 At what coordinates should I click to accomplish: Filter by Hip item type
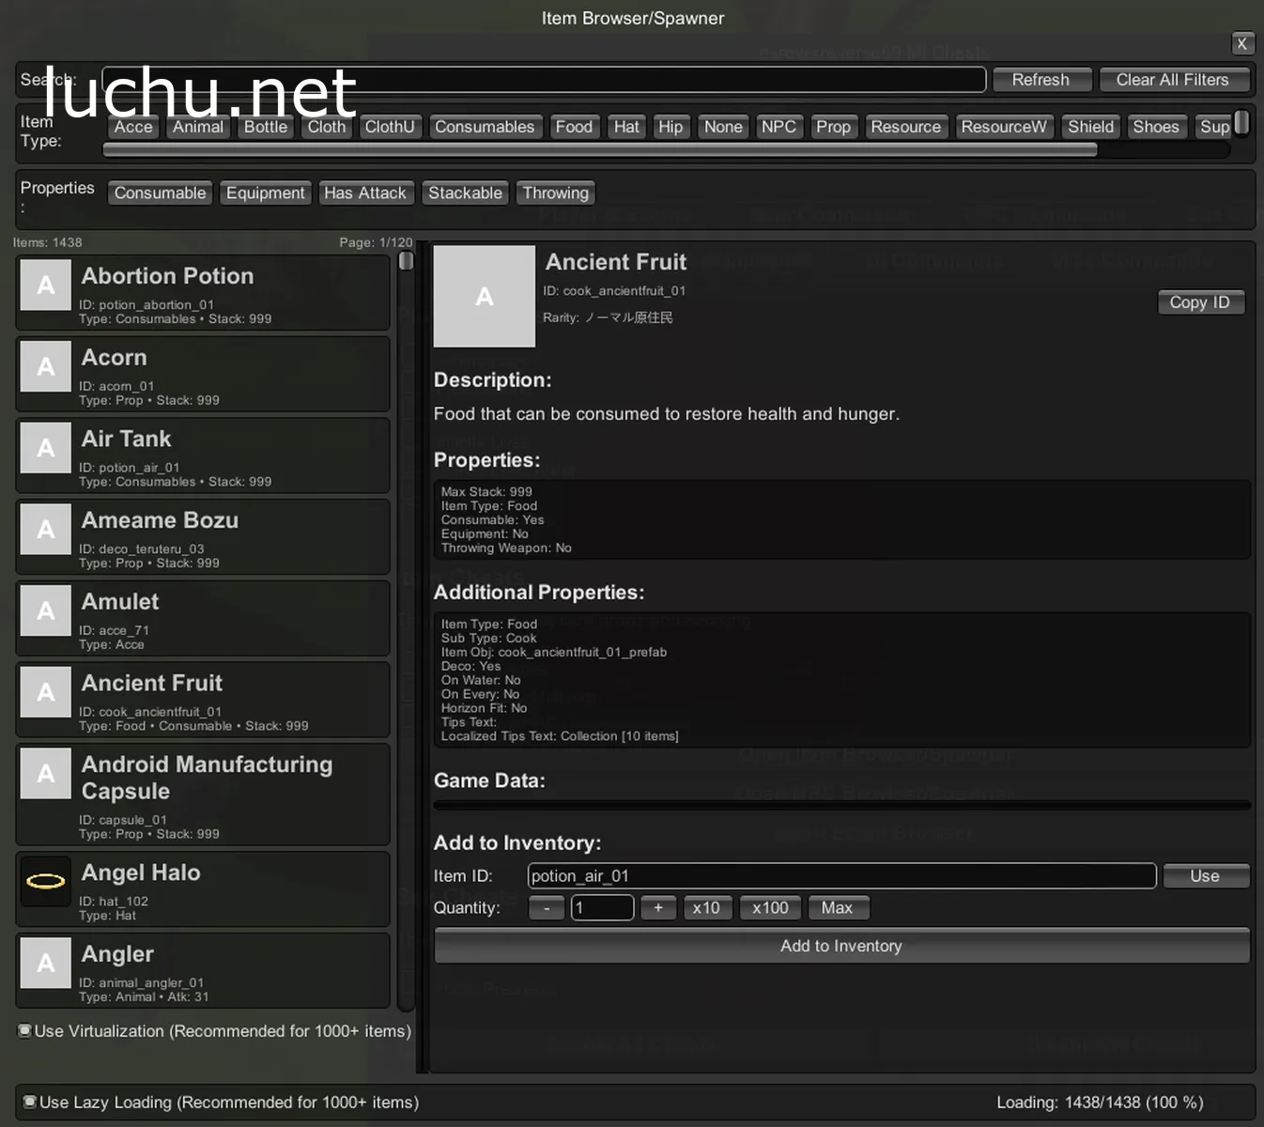tap(671, 127)
